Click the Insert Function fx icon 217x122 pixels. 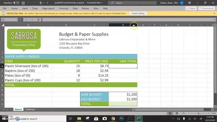point(38,20)
